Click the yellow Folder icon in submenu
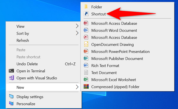The image size is (178, 109). pos(86,7)
